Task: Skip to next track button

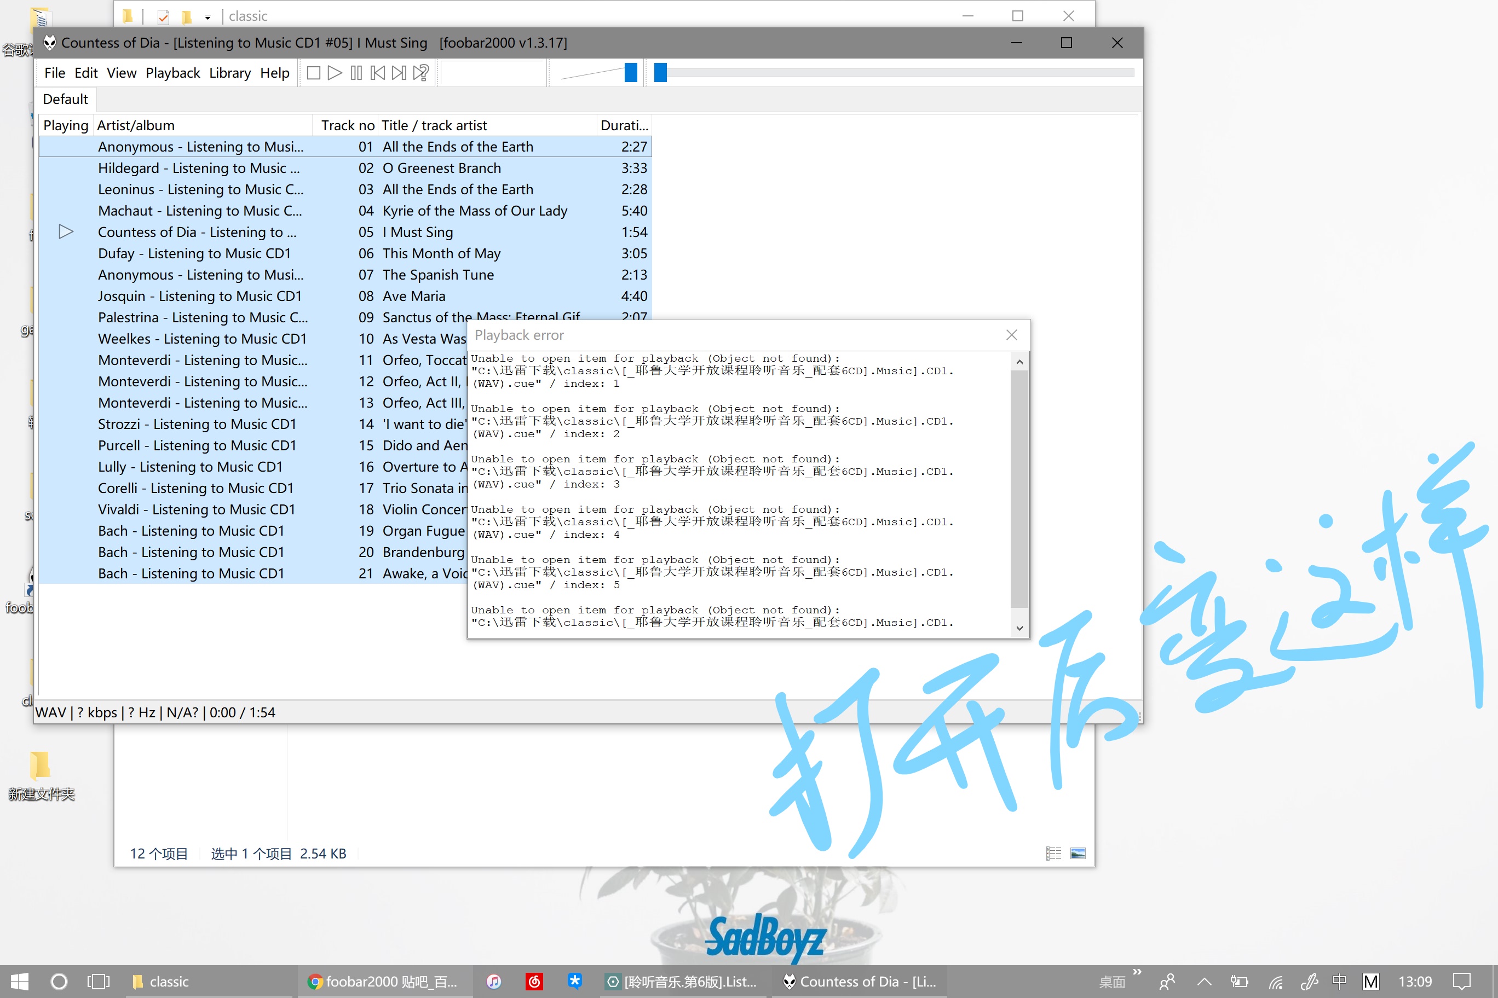Action: (x=399, y=73)
